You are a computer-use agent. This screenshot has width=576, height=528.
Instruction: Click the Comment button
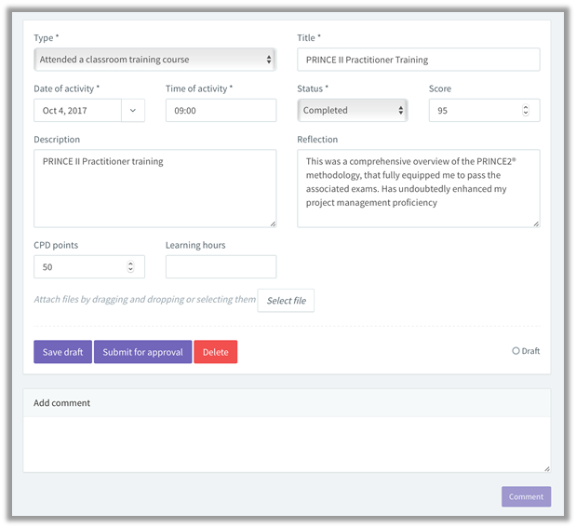coord(526,496)
